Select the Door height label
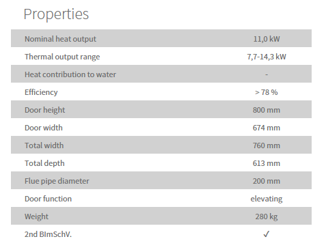 [x=44, y=110]
